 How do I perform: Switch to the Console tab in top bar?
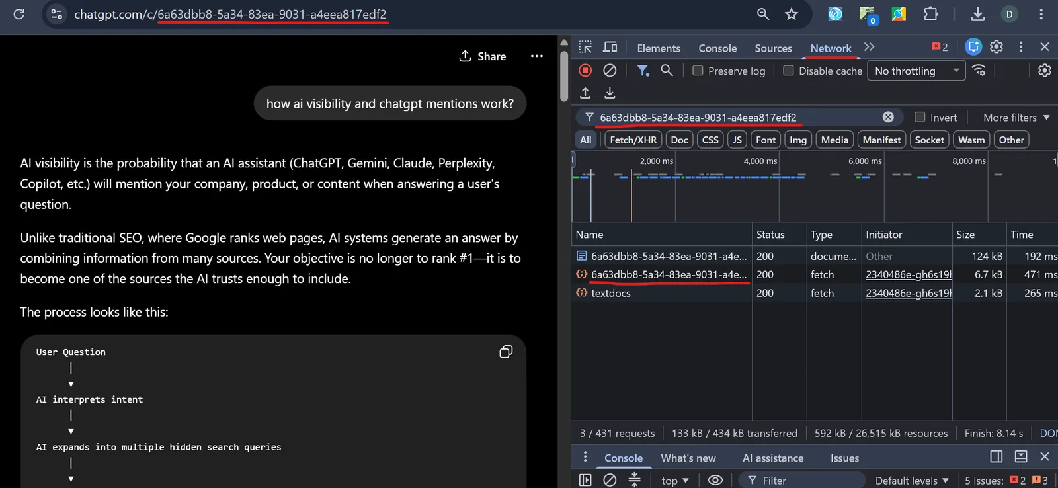(717, 48)
